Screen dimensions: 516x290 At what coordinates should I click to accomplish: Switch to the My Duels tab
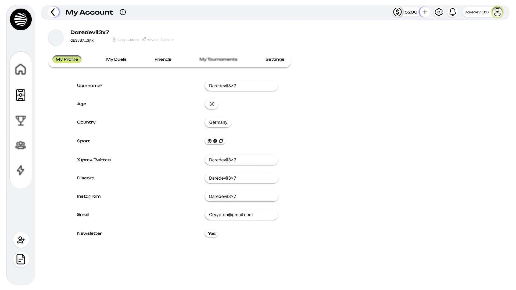pos(116,59)
